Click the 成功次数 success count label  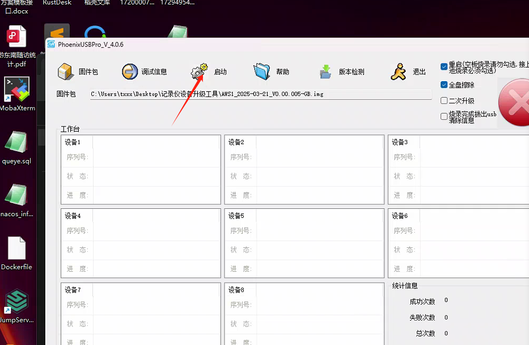[422, 301]
